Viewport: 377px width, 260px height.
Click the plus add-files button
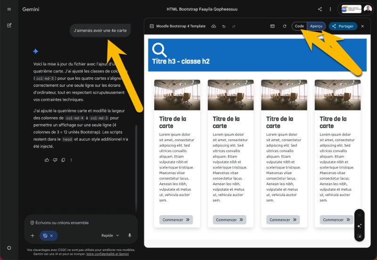[x=33, y=235]
